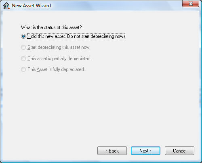The width and height of the screenshot is (202, 163).
Task: Close the New Asset Wizard window
Action: pos(191,4)
